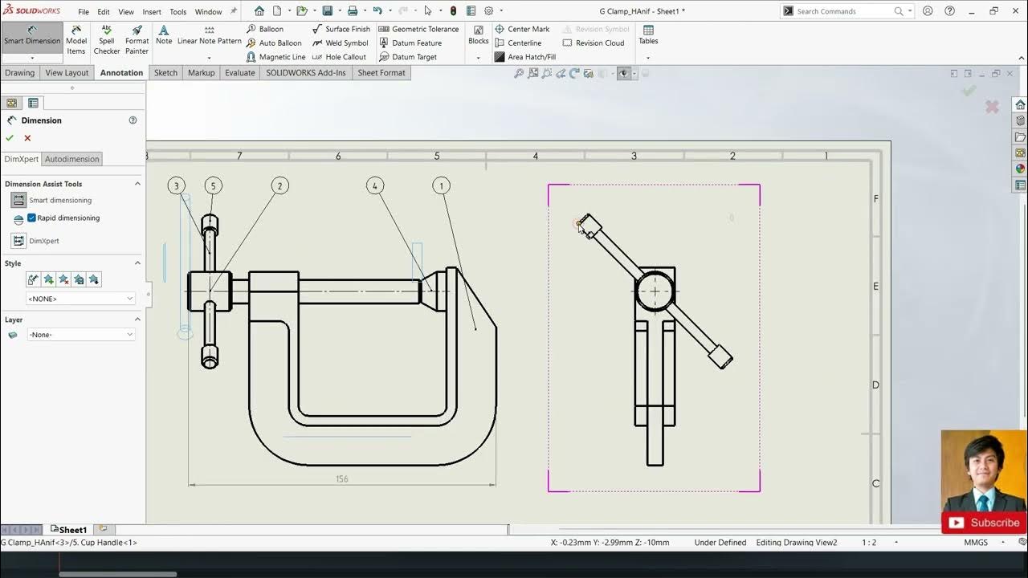This screenshot has width=1028, height=578.
Task: Accept dimension with green checkmark
Action: pos(10,138)
